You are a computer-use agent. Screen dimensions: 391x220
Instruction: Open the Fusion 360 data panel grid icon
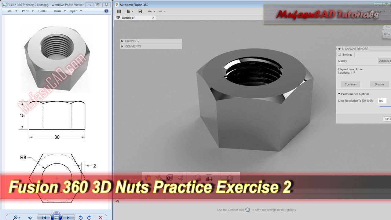(119, 11)
